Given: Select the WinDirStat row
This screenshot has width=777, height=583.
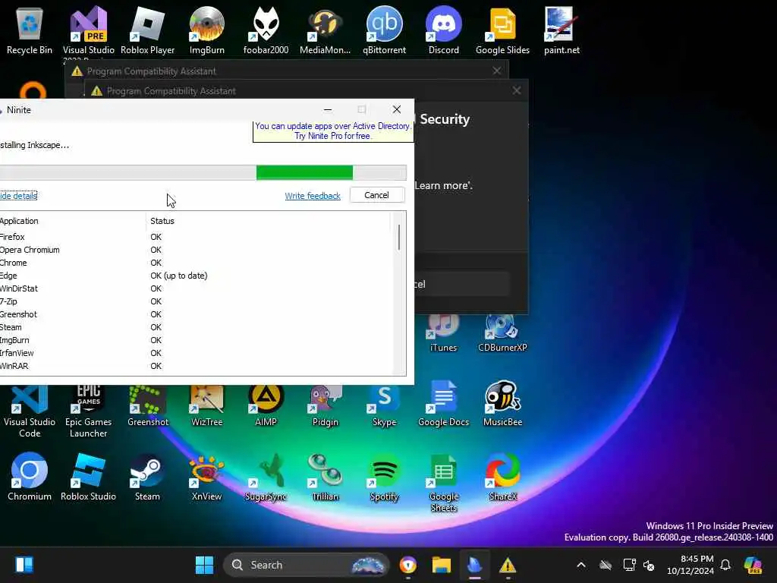Looking at the screenshot, I should point(195,288).
